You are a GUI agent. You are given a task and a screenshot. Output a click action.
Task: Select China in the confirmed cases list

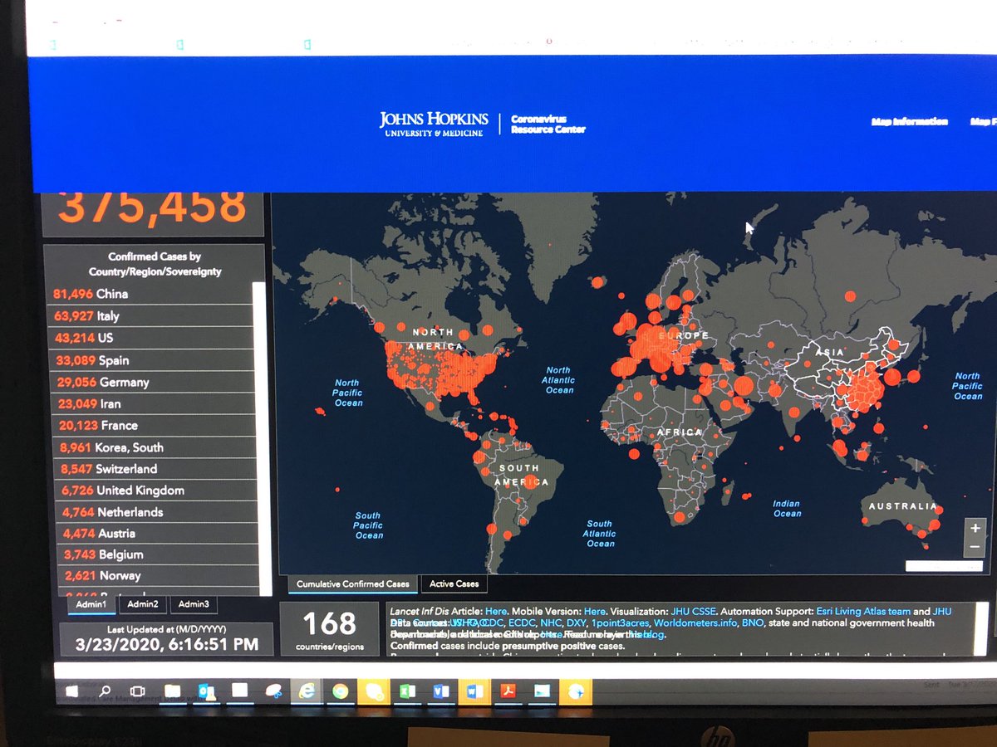pyautogui.click(x=153, y=294)
